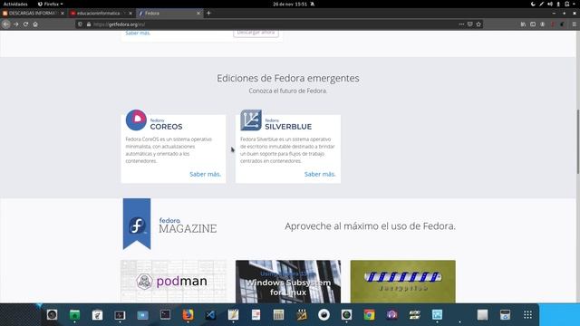Open the Fedora Magazine logo link
The height and width of the screenshot is (326, 580).
point(188,225)
